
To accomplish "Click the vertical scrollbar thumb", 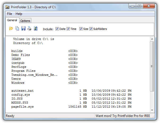I will point(152,66).
